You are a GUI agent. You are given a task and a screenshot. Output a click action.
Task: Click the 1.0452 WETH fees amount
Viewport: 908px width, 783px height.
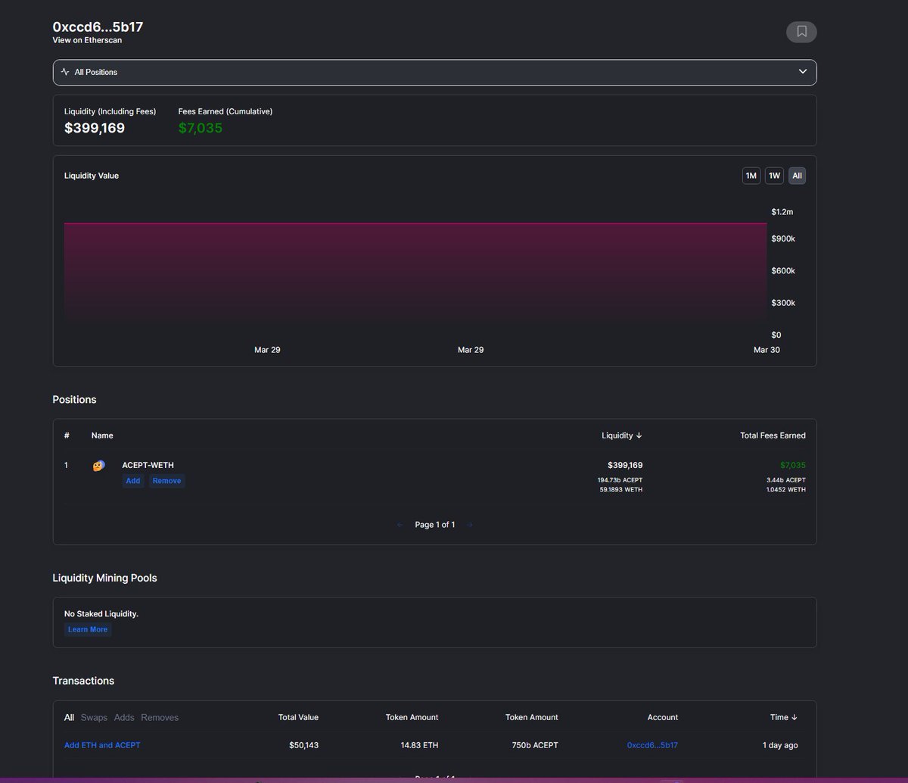pos(786,490)
